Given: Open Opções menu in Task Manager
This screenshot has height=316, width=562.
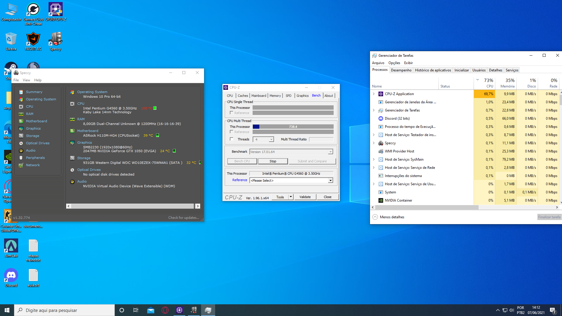Looking at the screenshot, I should point(394,63).
